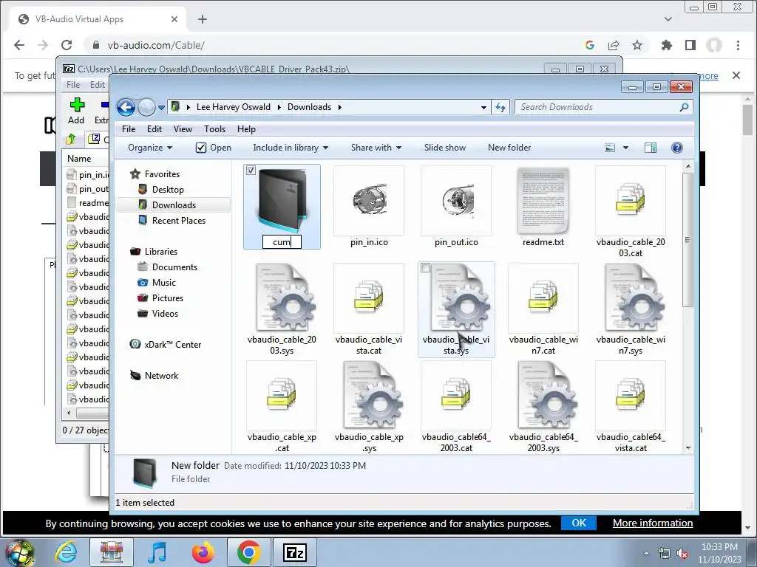This screenshot has height=567, width=757.
Task: Select vbaudio_cable_win7.cat file icon
Action: pyautogui.click(x=543, y=298)
